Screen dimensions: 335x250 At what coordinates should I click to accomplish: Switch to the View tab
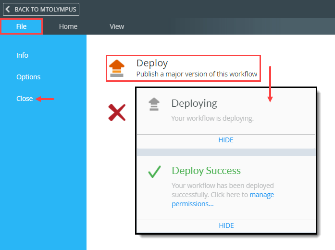[117, 26]
